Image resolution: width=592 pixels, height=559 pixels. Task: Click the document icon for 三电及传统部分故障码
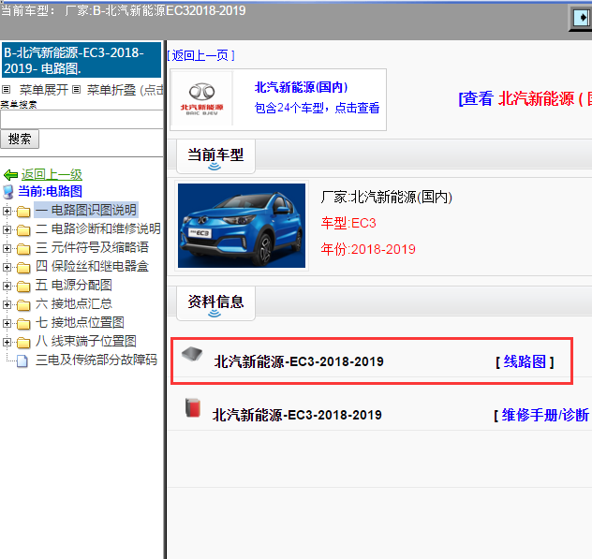tap(22, 360)
